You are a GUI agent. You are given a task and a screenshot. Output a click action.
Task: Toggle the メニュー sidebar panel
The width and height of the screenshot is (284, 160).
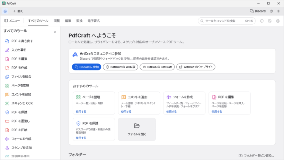(x=12, y=21)
